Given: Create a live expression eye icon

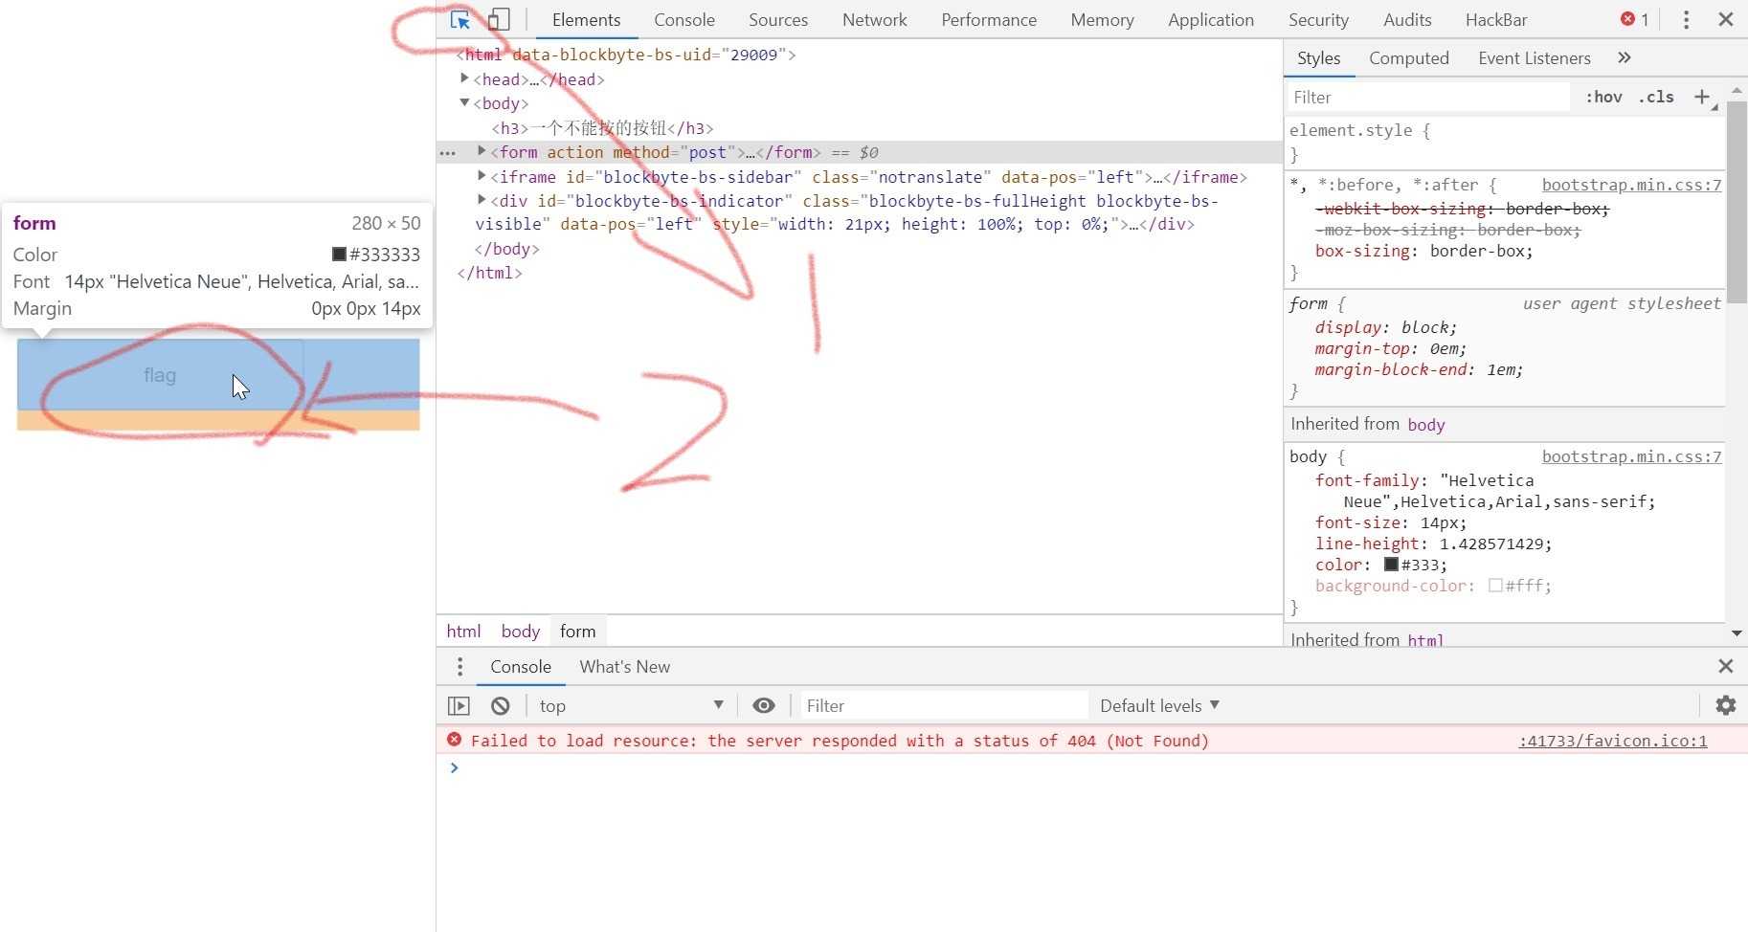Looking at the screenshot, I should 763,705.
